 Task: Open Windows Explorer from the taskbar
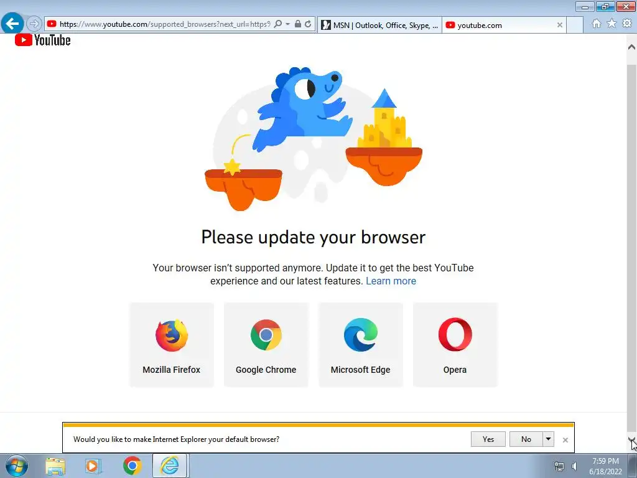[x=55, y=466]
